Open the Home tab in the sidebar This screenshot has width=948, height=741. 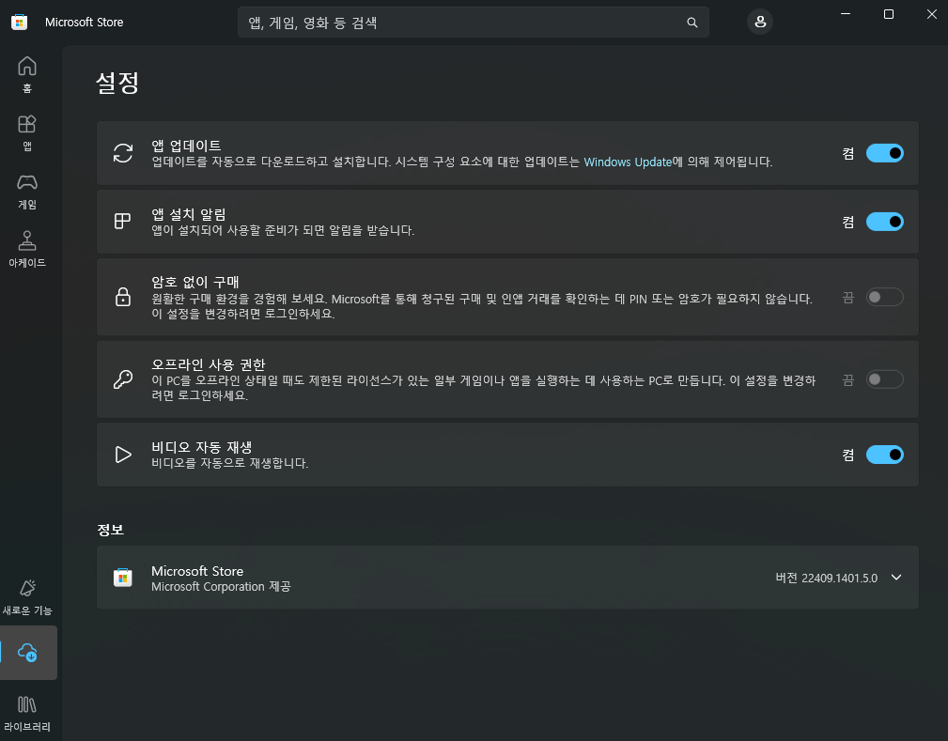(27, 74)
